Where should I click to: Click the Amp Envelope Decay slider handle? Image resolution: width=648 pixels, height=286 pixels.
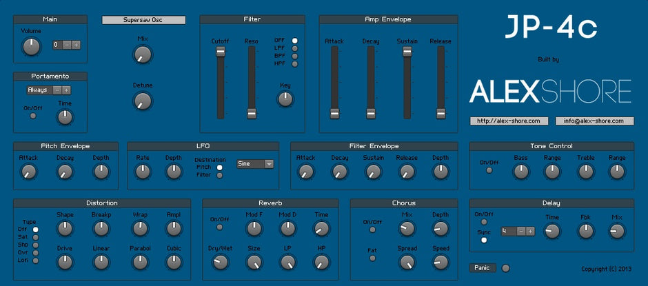click(x=371, y=114)
